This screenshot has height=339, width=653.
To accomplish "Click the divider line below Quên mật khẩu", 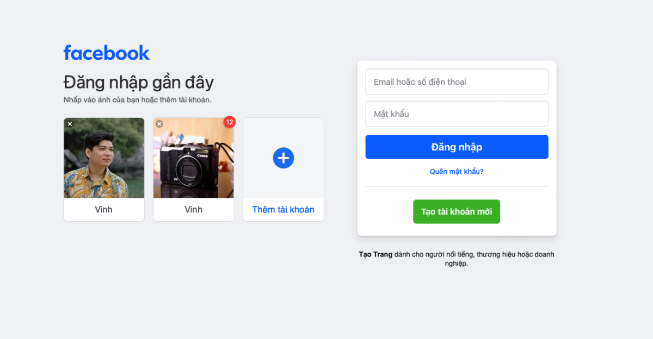I will (x=457, y=186).
